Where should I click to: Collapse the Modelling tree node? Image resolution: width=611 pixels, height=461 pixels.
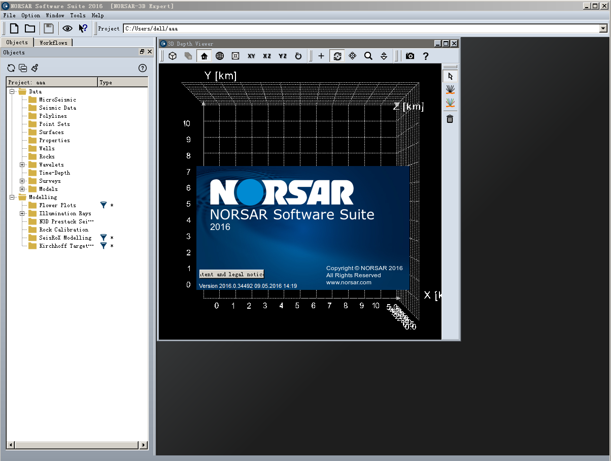coord(12,197)
